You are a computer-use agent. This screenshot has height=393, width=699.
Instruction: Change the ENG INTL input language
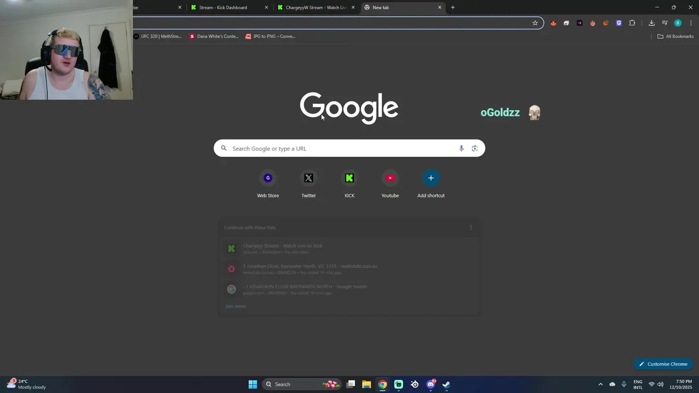[x=638, y=384]
